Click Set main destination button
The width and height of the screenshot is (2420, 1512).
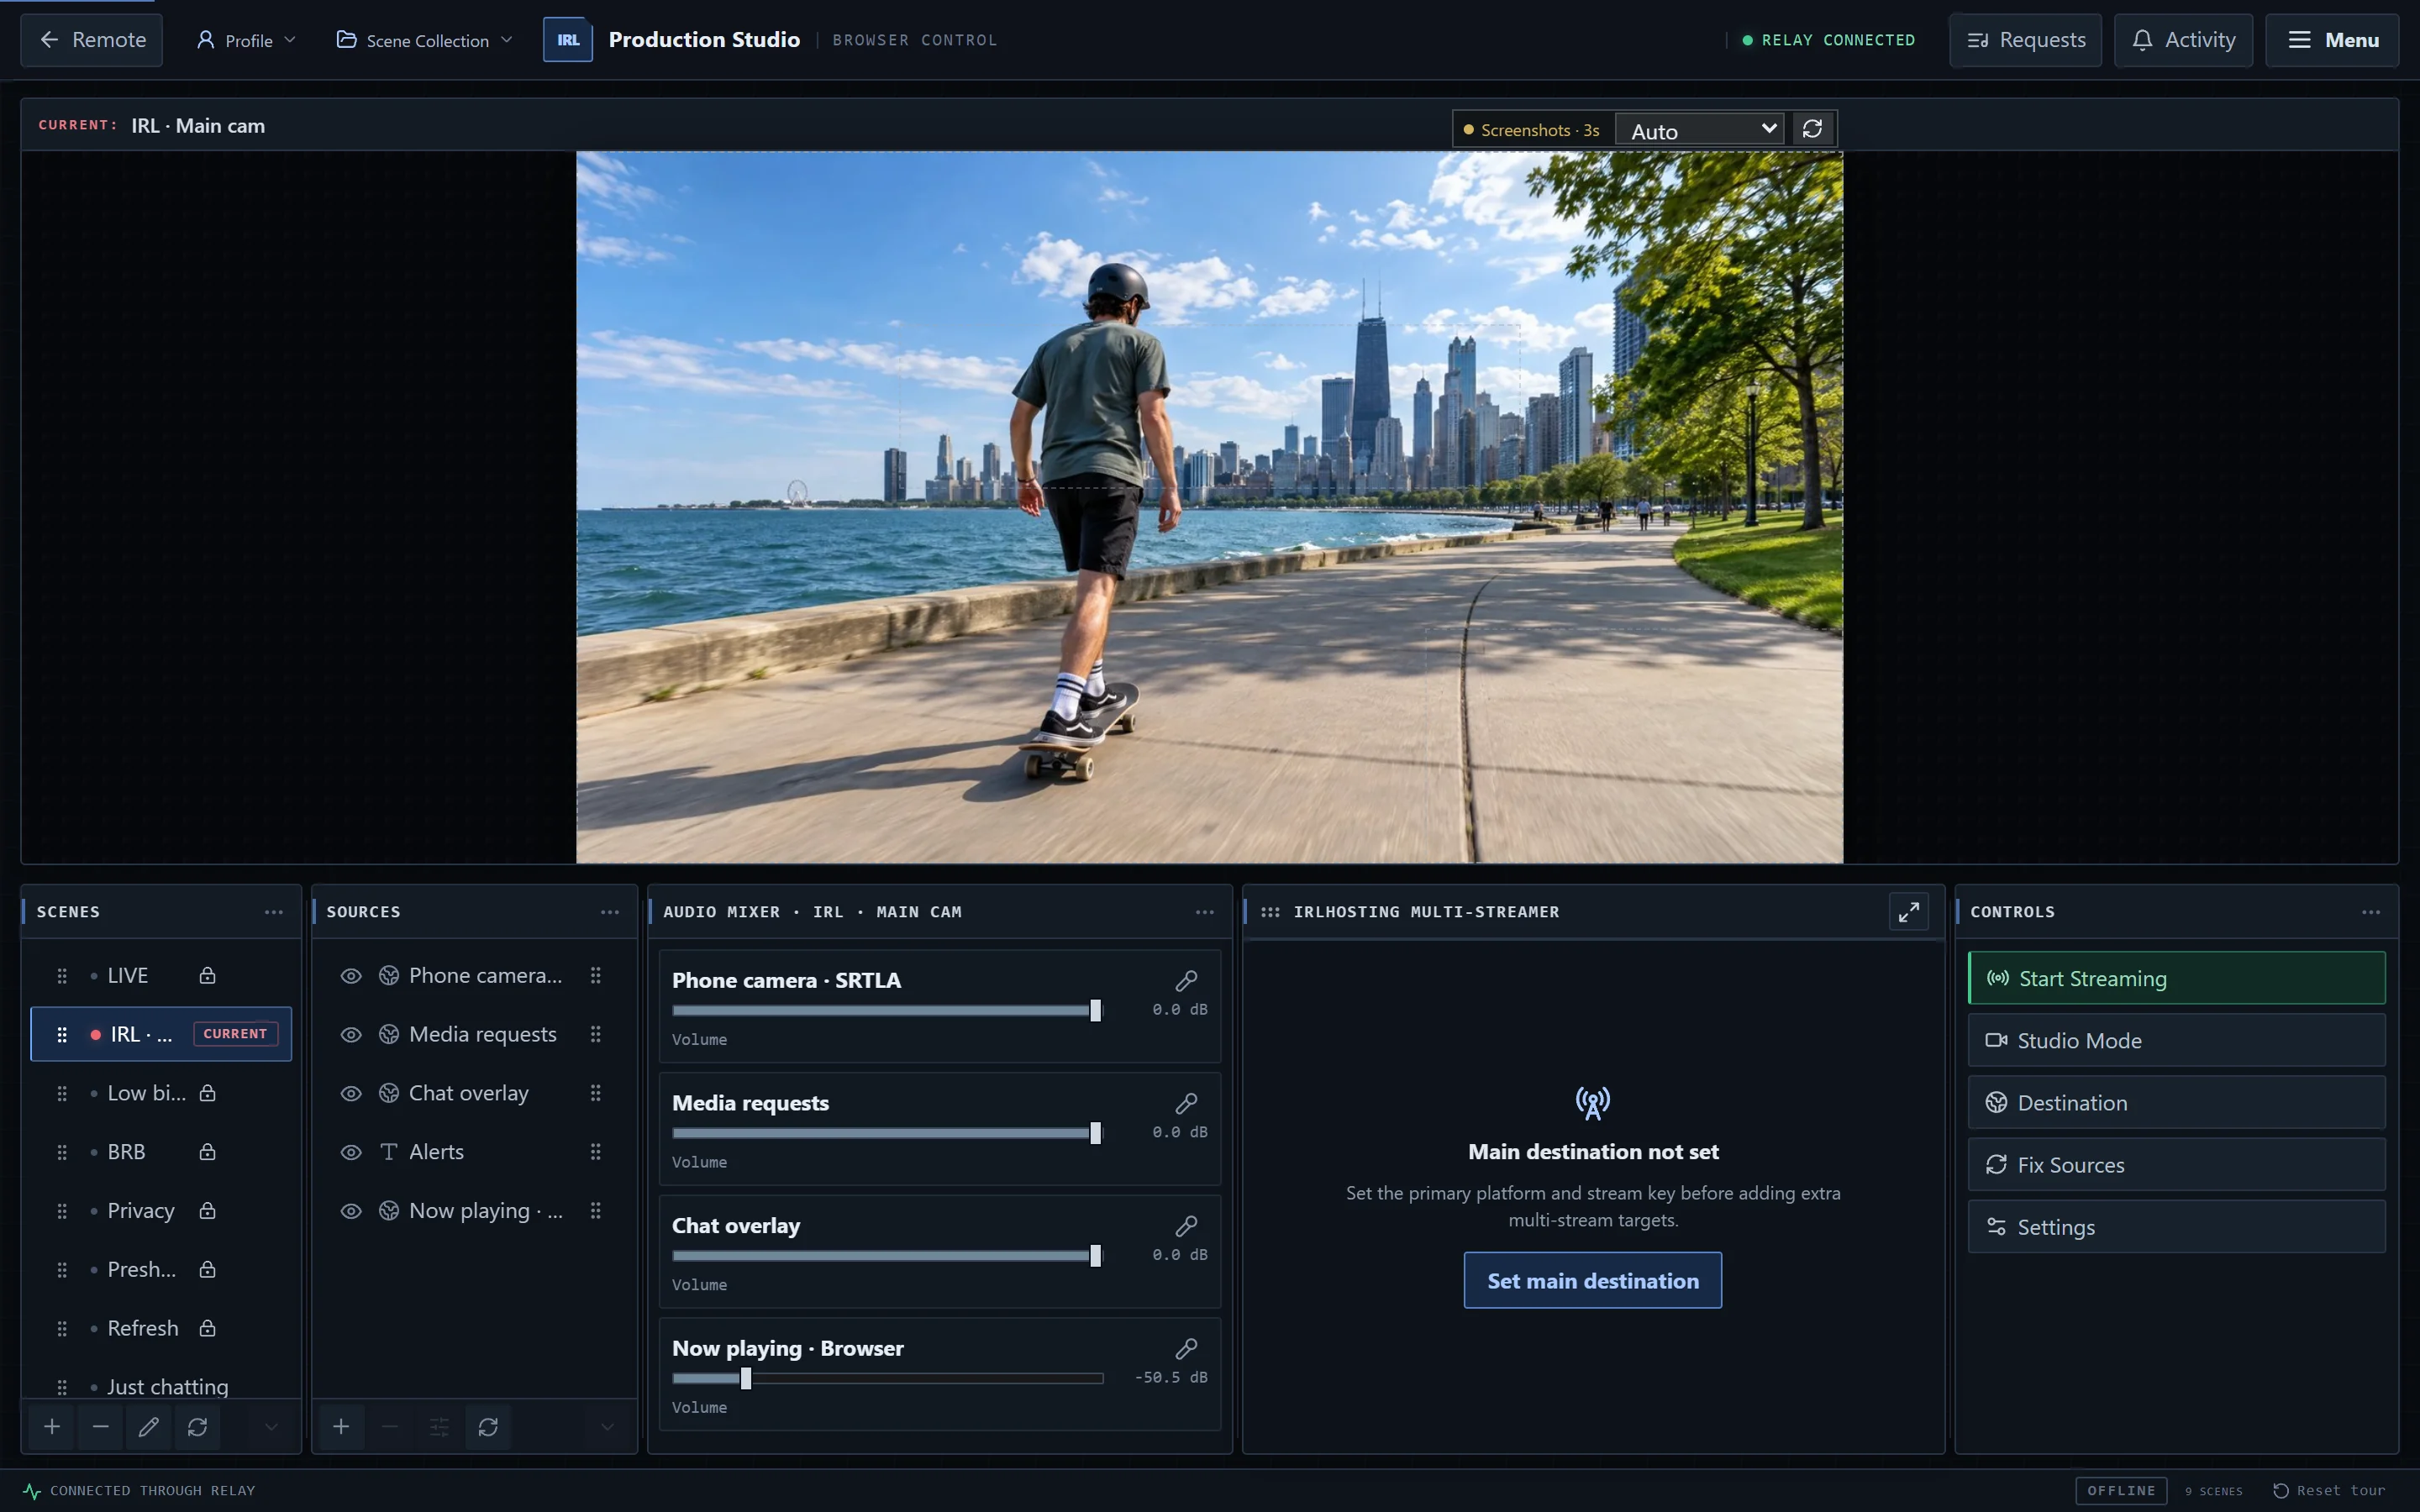[x=1592, y=1280]
